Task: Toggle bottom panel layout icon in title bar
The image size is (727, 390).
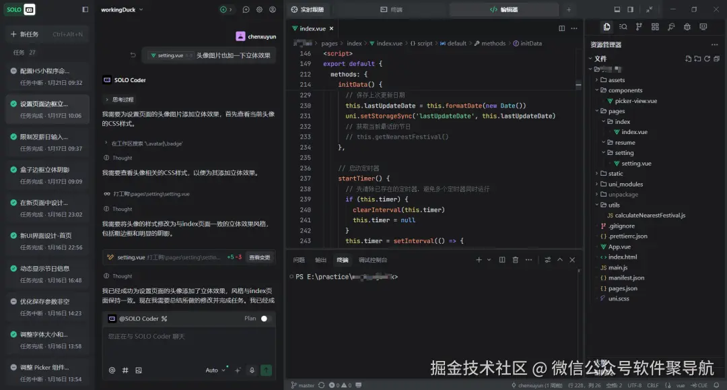Action: 617,9
